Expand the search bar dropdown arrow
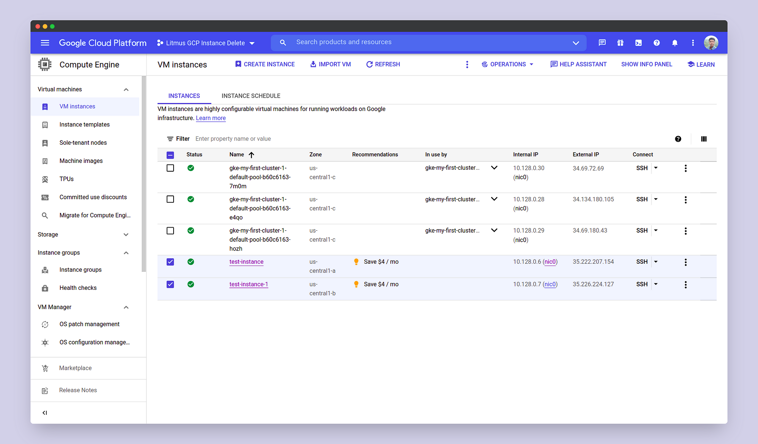The image size is (758, 444). click(x=576, y=43)
